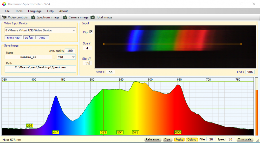Click the Trim scale button
Viewport: 260px width, 143px height.
[x=245, y=140]
